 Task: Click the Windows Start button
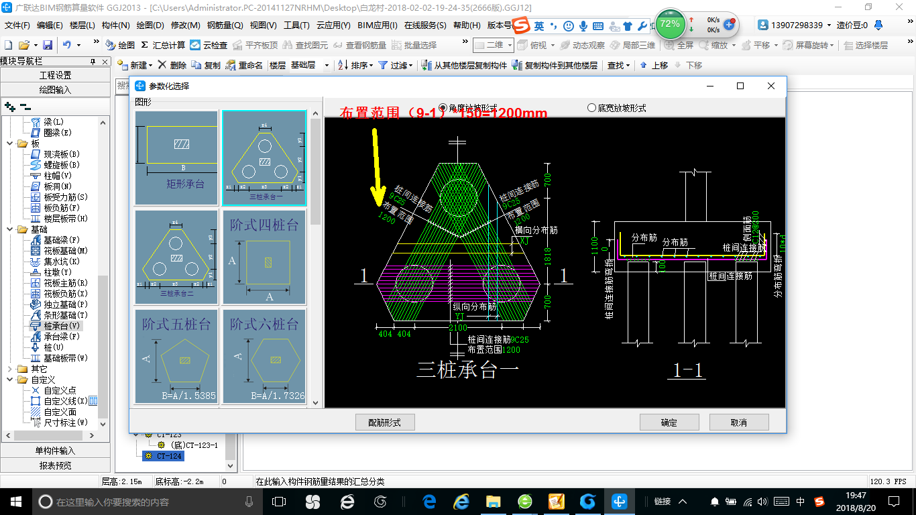pyautogui.click(x=15, y=501)
